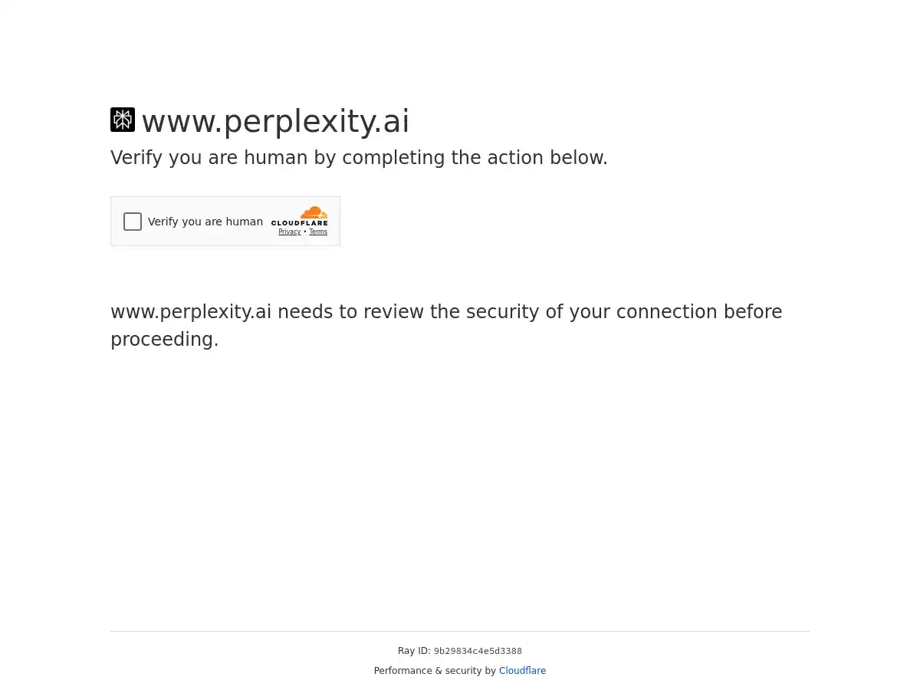Click the instruction text below the heading
The image size is (920, 690).
[359, 158]
